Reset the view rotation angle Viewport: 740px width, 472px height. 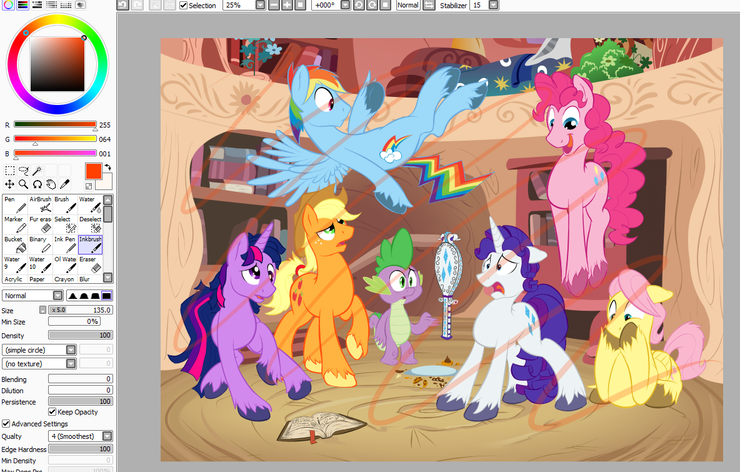click(x=385, y=5)
